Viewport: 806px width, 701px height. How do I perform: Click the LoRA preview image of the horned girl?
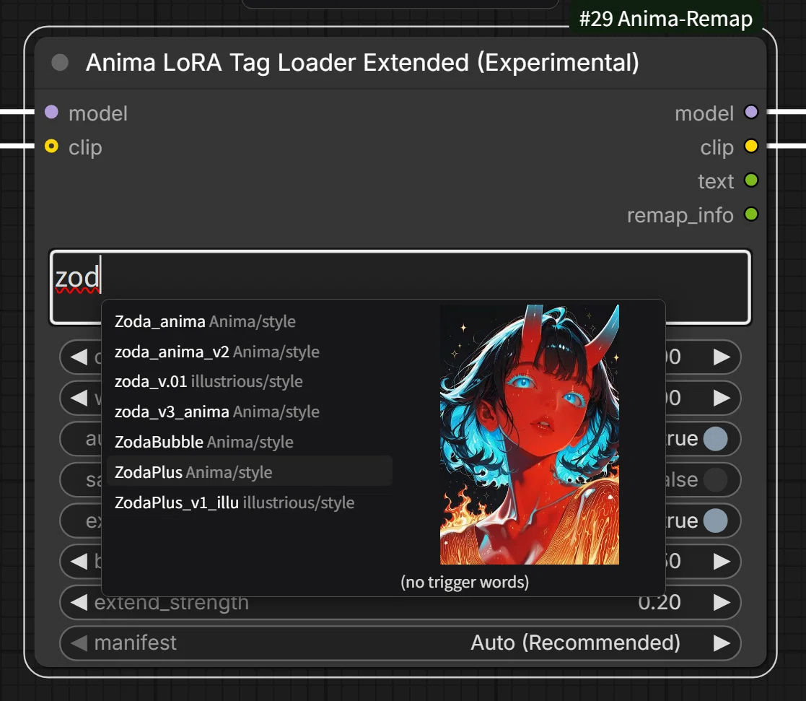click(530, 435)
